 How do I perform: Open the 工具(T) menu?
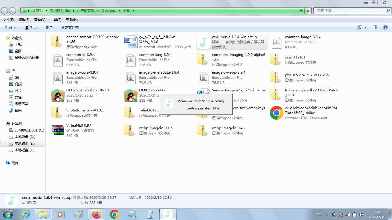coord(56,20)
